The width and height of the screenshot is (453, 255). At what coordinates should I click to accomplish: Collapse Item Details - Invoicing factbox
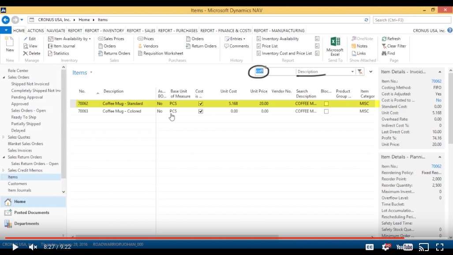pos(440,72)
